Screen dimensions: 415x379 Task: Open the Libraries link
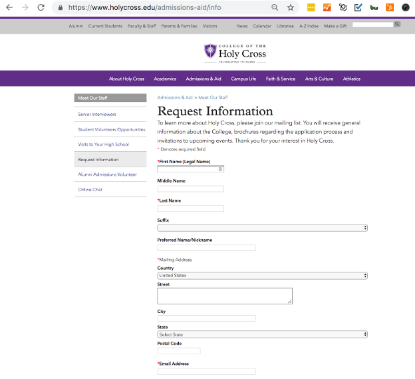(285, 26)
